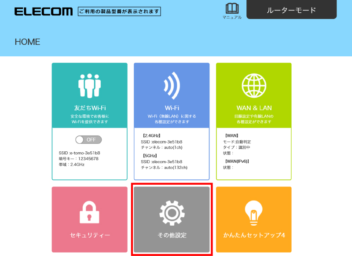Image resolution: width=352 pixels, height=256 pixels.
Task: Click the 【WAN】 heading
Action: click(231, 136)
